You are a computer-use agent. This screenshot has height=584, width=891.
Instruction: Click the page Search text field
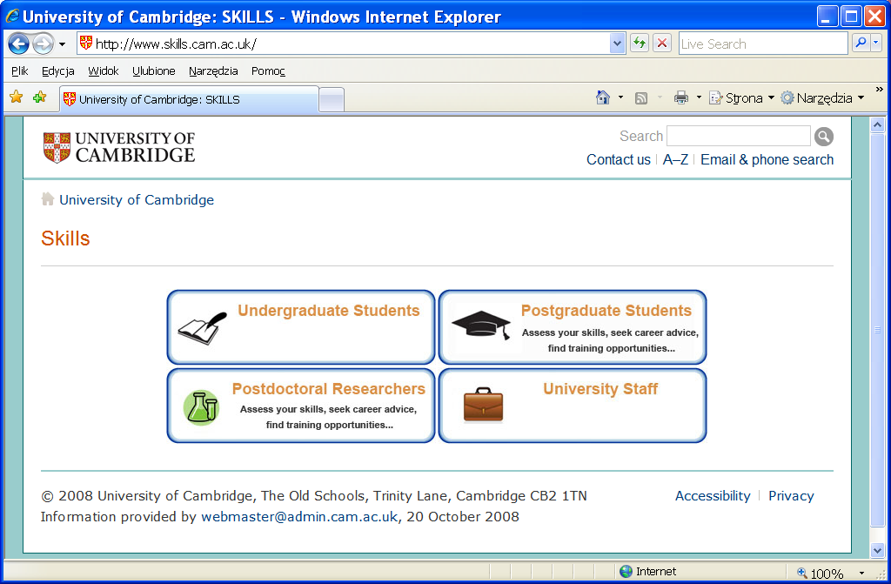pyautogui.click(x=739, y=137)
